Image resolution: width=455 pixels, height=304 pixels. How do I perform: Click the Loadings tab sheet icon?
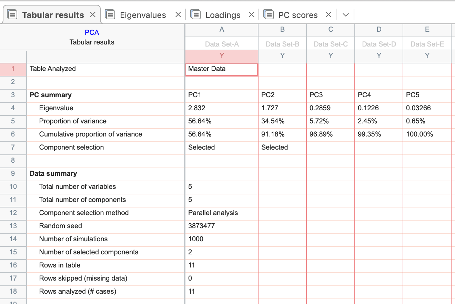tap(196, 15)
